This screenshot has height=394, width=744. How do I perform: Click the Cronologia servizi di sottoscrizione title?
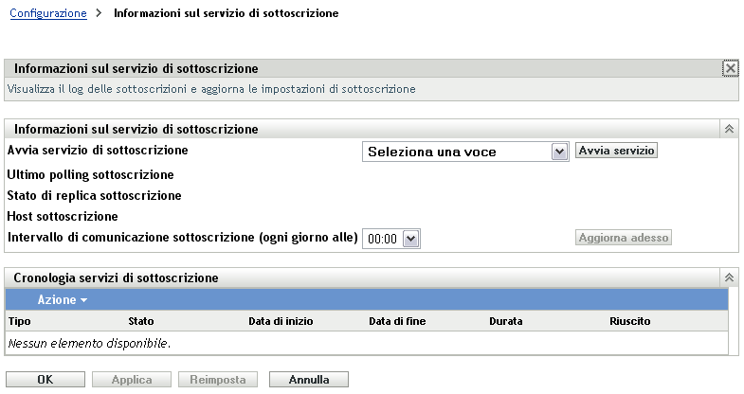(117, 278)
